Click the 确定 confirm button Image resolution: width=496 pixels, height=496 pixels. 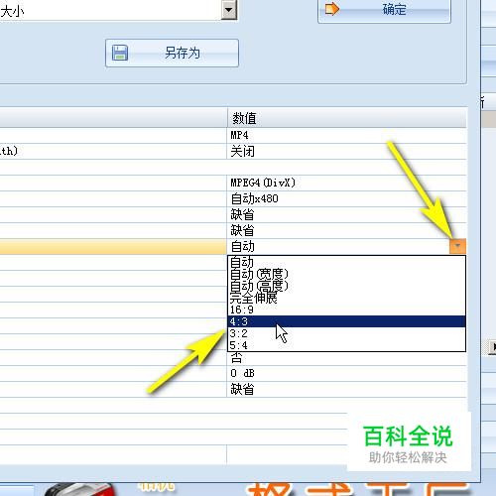pos(384,10)
